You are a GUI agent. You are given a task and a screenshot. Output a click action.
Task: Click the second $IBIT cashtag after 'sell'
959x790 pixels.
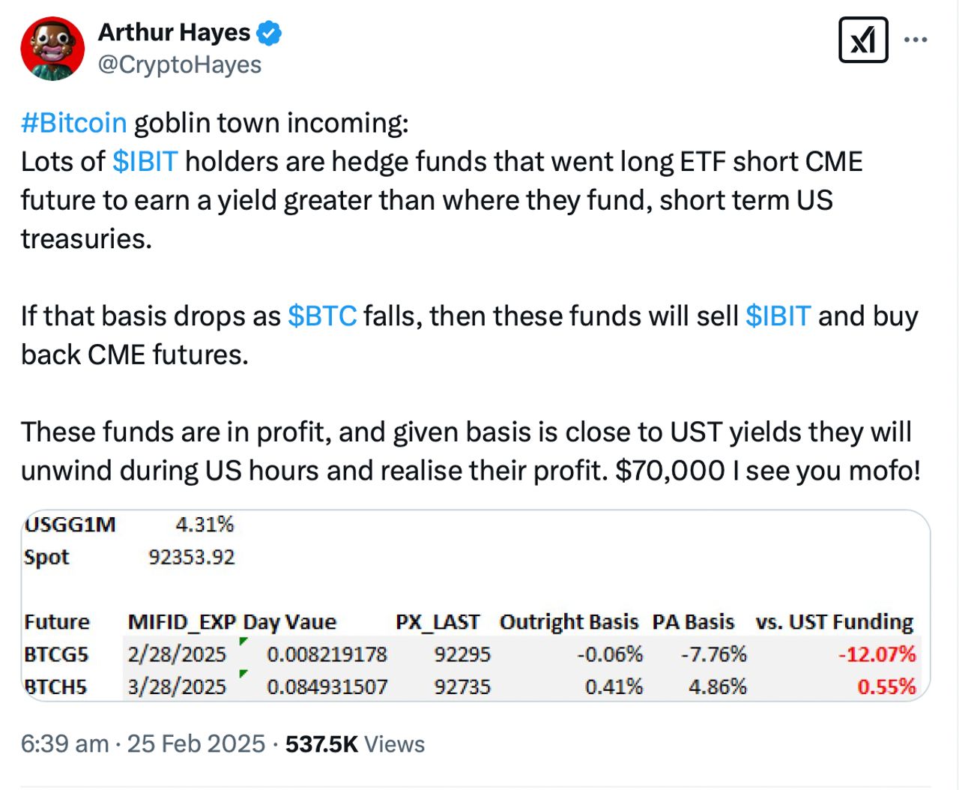pos(778,316)
